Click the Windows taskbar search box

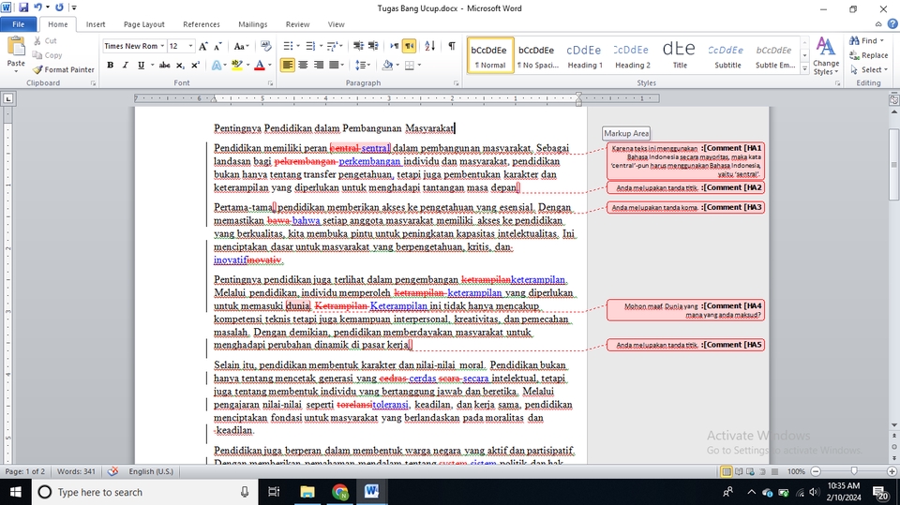click(x=141, y=492)
